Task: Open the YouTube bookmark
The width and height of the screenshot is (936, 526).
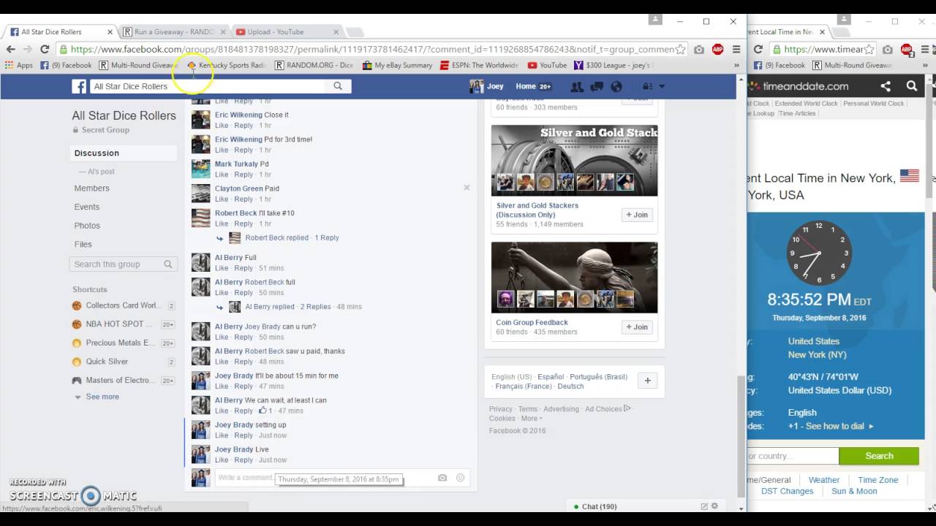Action: [x=547, y=65]
